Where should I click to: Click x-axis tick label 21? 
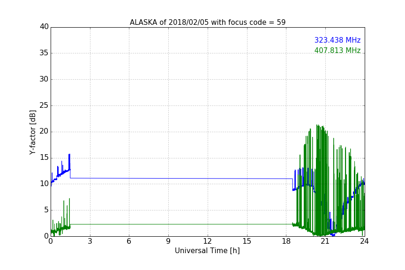[325, 241]
